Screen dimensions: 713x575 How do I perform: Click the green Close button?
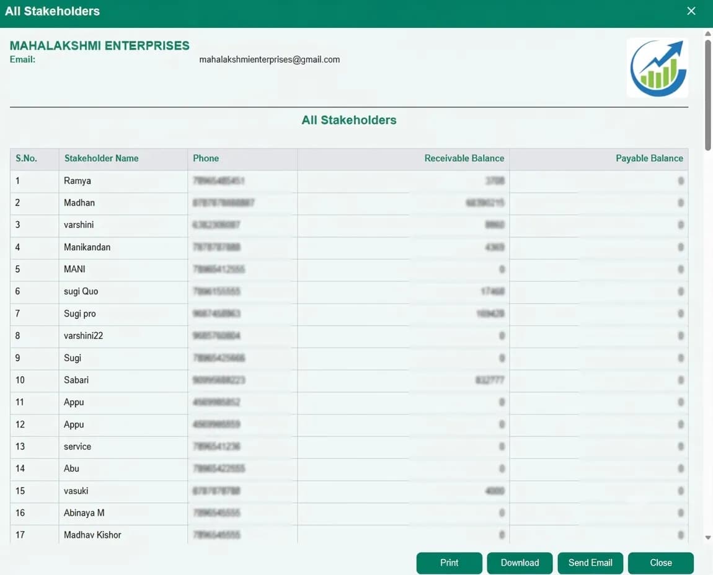click(661, 563)
